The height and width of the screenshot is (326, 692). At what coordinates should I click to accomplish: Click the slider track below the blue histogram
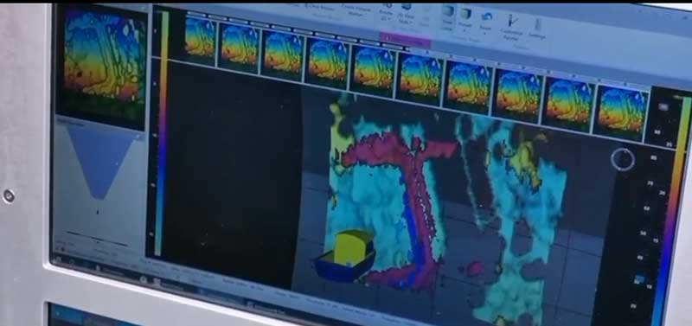[97, 239]
